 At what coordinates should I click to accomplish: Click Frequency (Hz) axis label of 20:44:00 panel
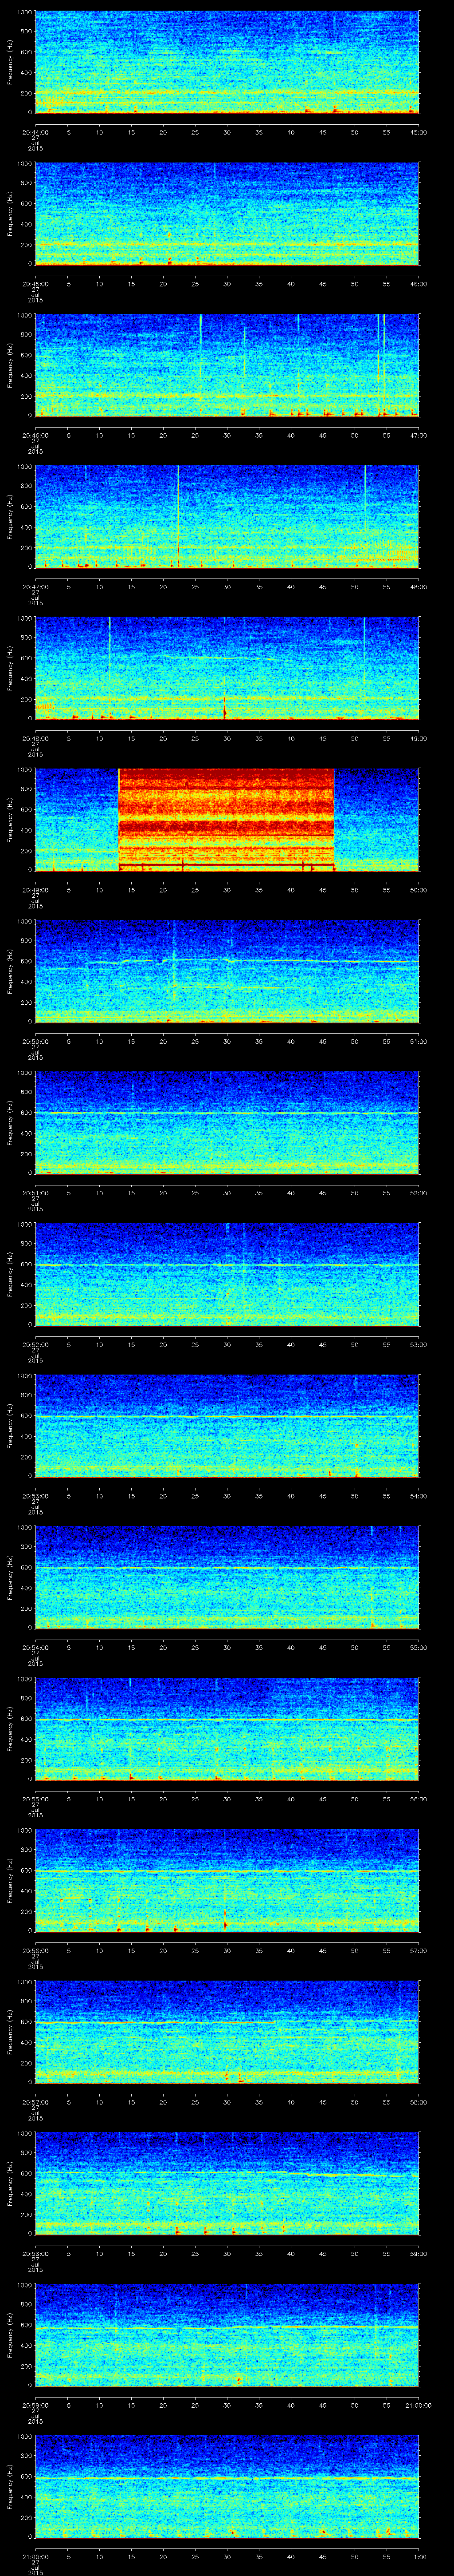pos(10,62)
